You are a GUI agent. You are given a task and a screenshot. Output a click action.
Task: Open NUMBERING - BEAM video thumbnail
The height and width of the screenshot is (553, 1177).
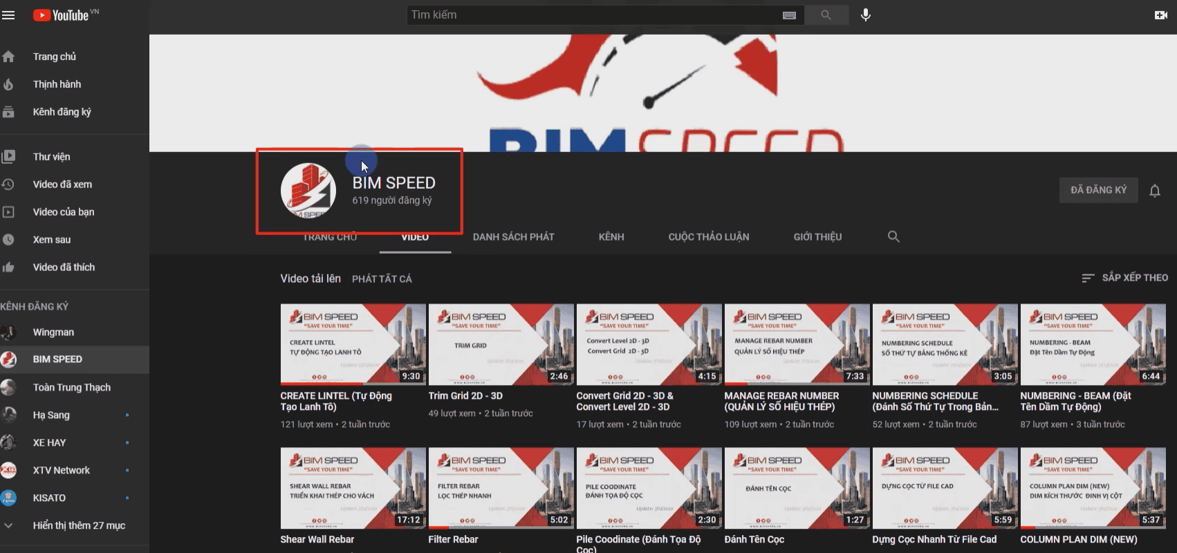[x=1093, y=344]
